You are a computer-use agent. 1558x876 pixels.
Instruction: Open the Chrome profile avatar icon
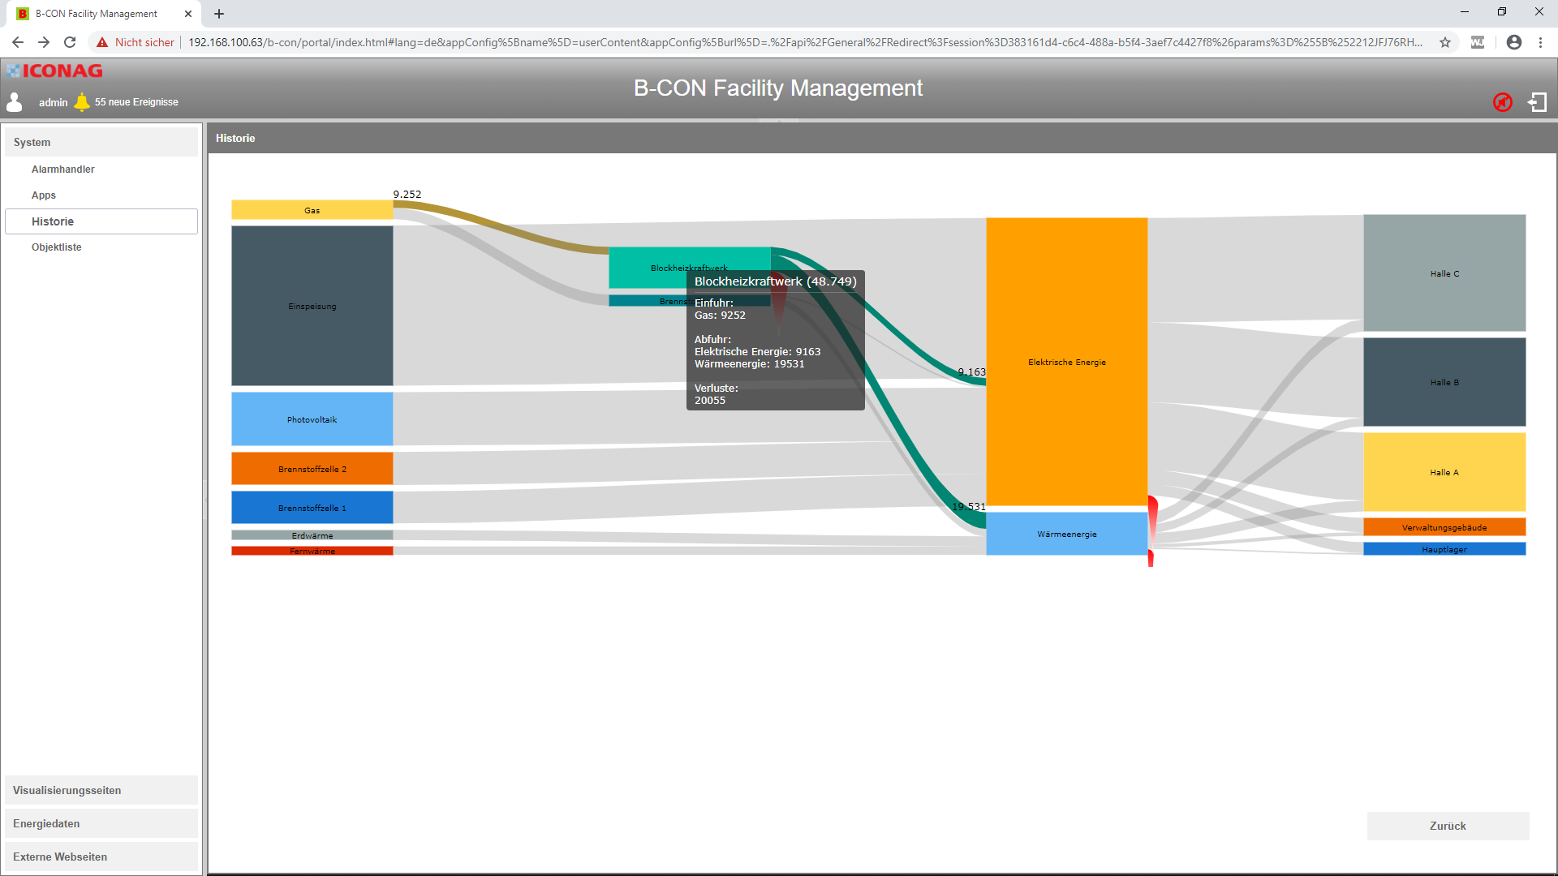click(1513, 42)
